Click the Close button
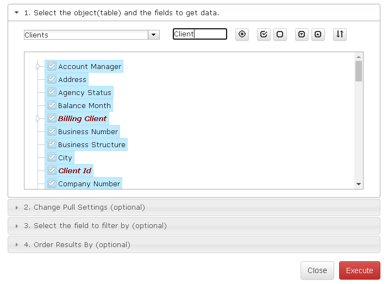 tap(317, 270)
